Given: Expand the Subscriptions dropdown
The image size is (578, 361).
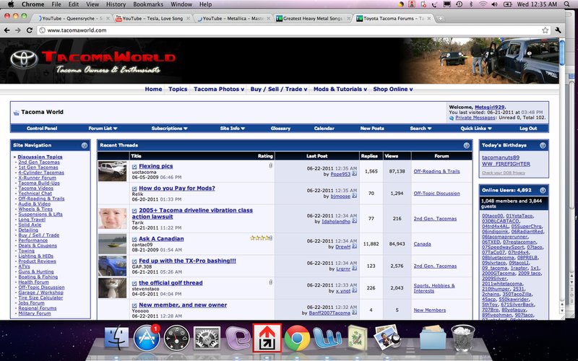Looking at the screenshot, I should point(170,129).
